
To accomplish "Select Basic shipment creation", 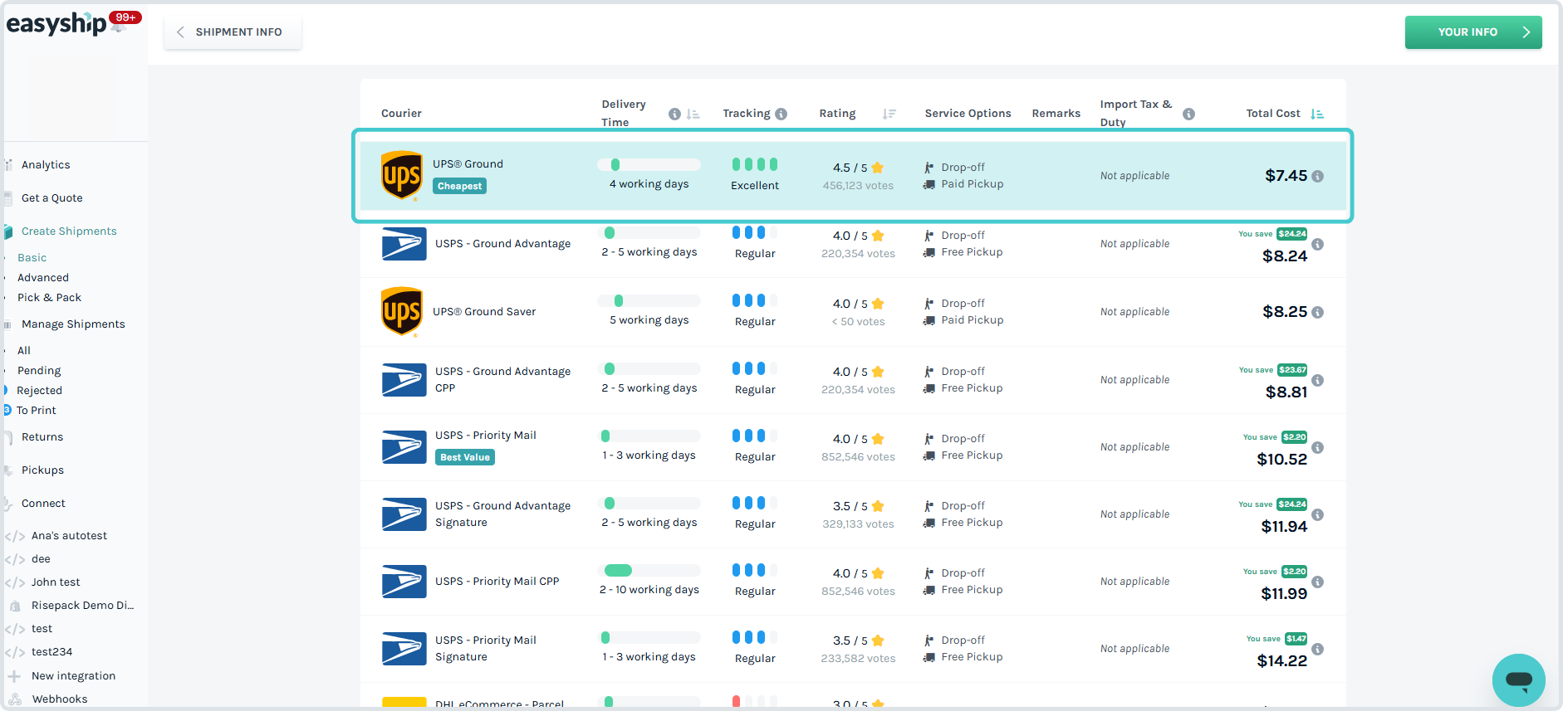I will pyautogui.click(x=32, y=258).
